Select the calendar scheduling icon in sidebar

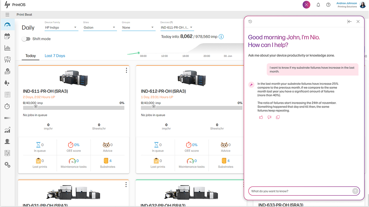click(7, 36)
